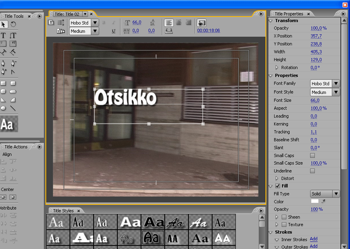Screen dimensions: 350x249
Task: Toggle Bold text formatting
Action: (x=104, y=22)
